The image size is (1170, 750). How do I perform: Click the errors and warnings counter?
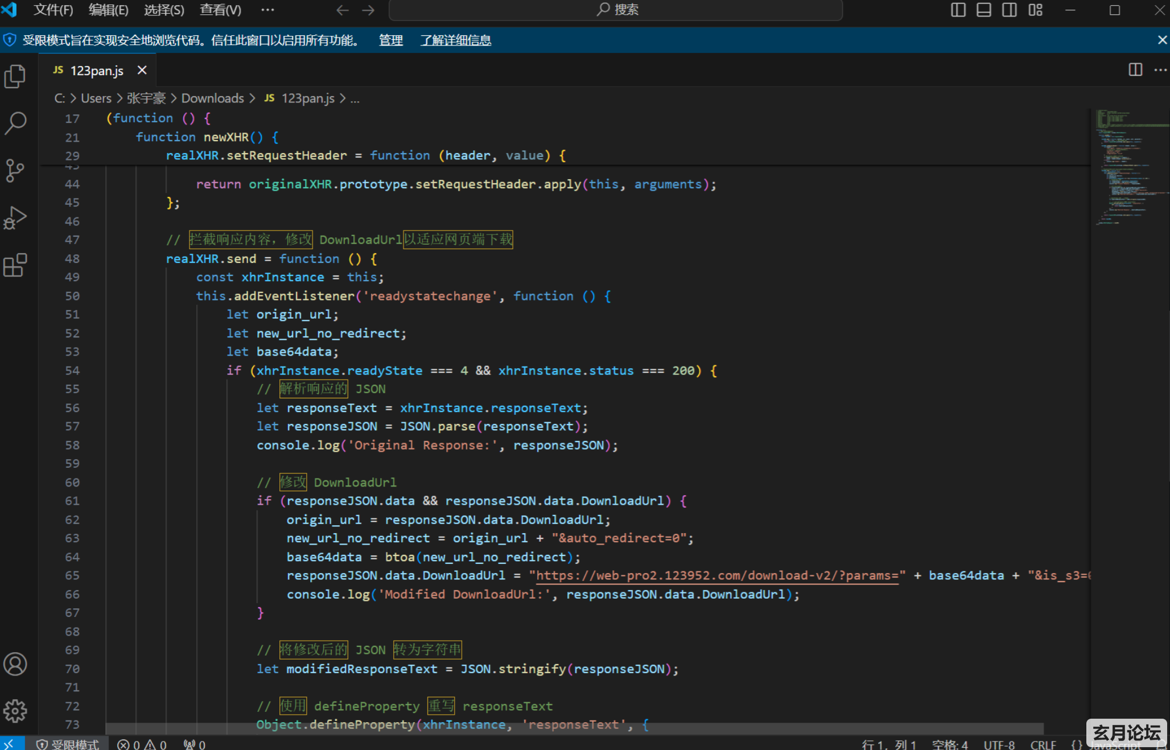142,744
